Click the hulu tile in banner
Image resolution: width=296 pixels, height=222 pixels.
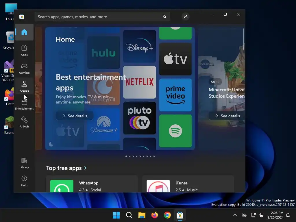pyautogui.click(x=103, y=53)
